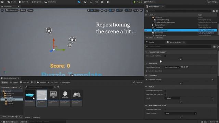219x123 pixels.
Task: Choose the translate tool in viewport toolbar
Action: tap(92, 10)
